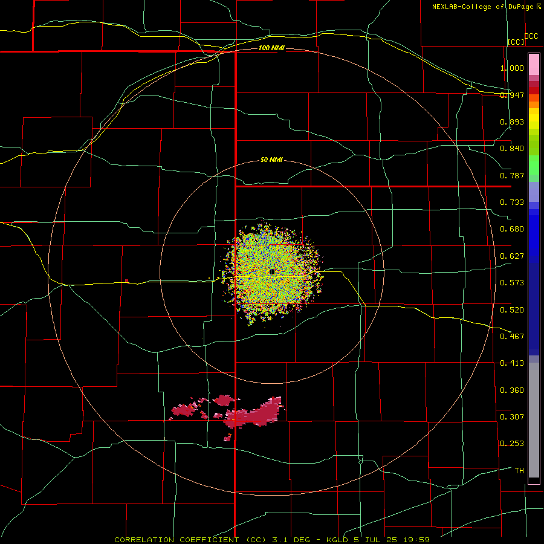Click the 0.893 legend value
This screenshot has width=544, height=544.
(512, 121)
